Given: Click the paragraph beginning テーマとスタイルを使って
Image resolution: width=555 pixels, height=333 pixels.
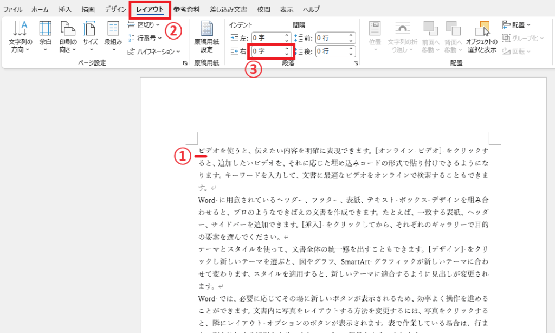Looking at the screenshot, I should click(343, 267).
